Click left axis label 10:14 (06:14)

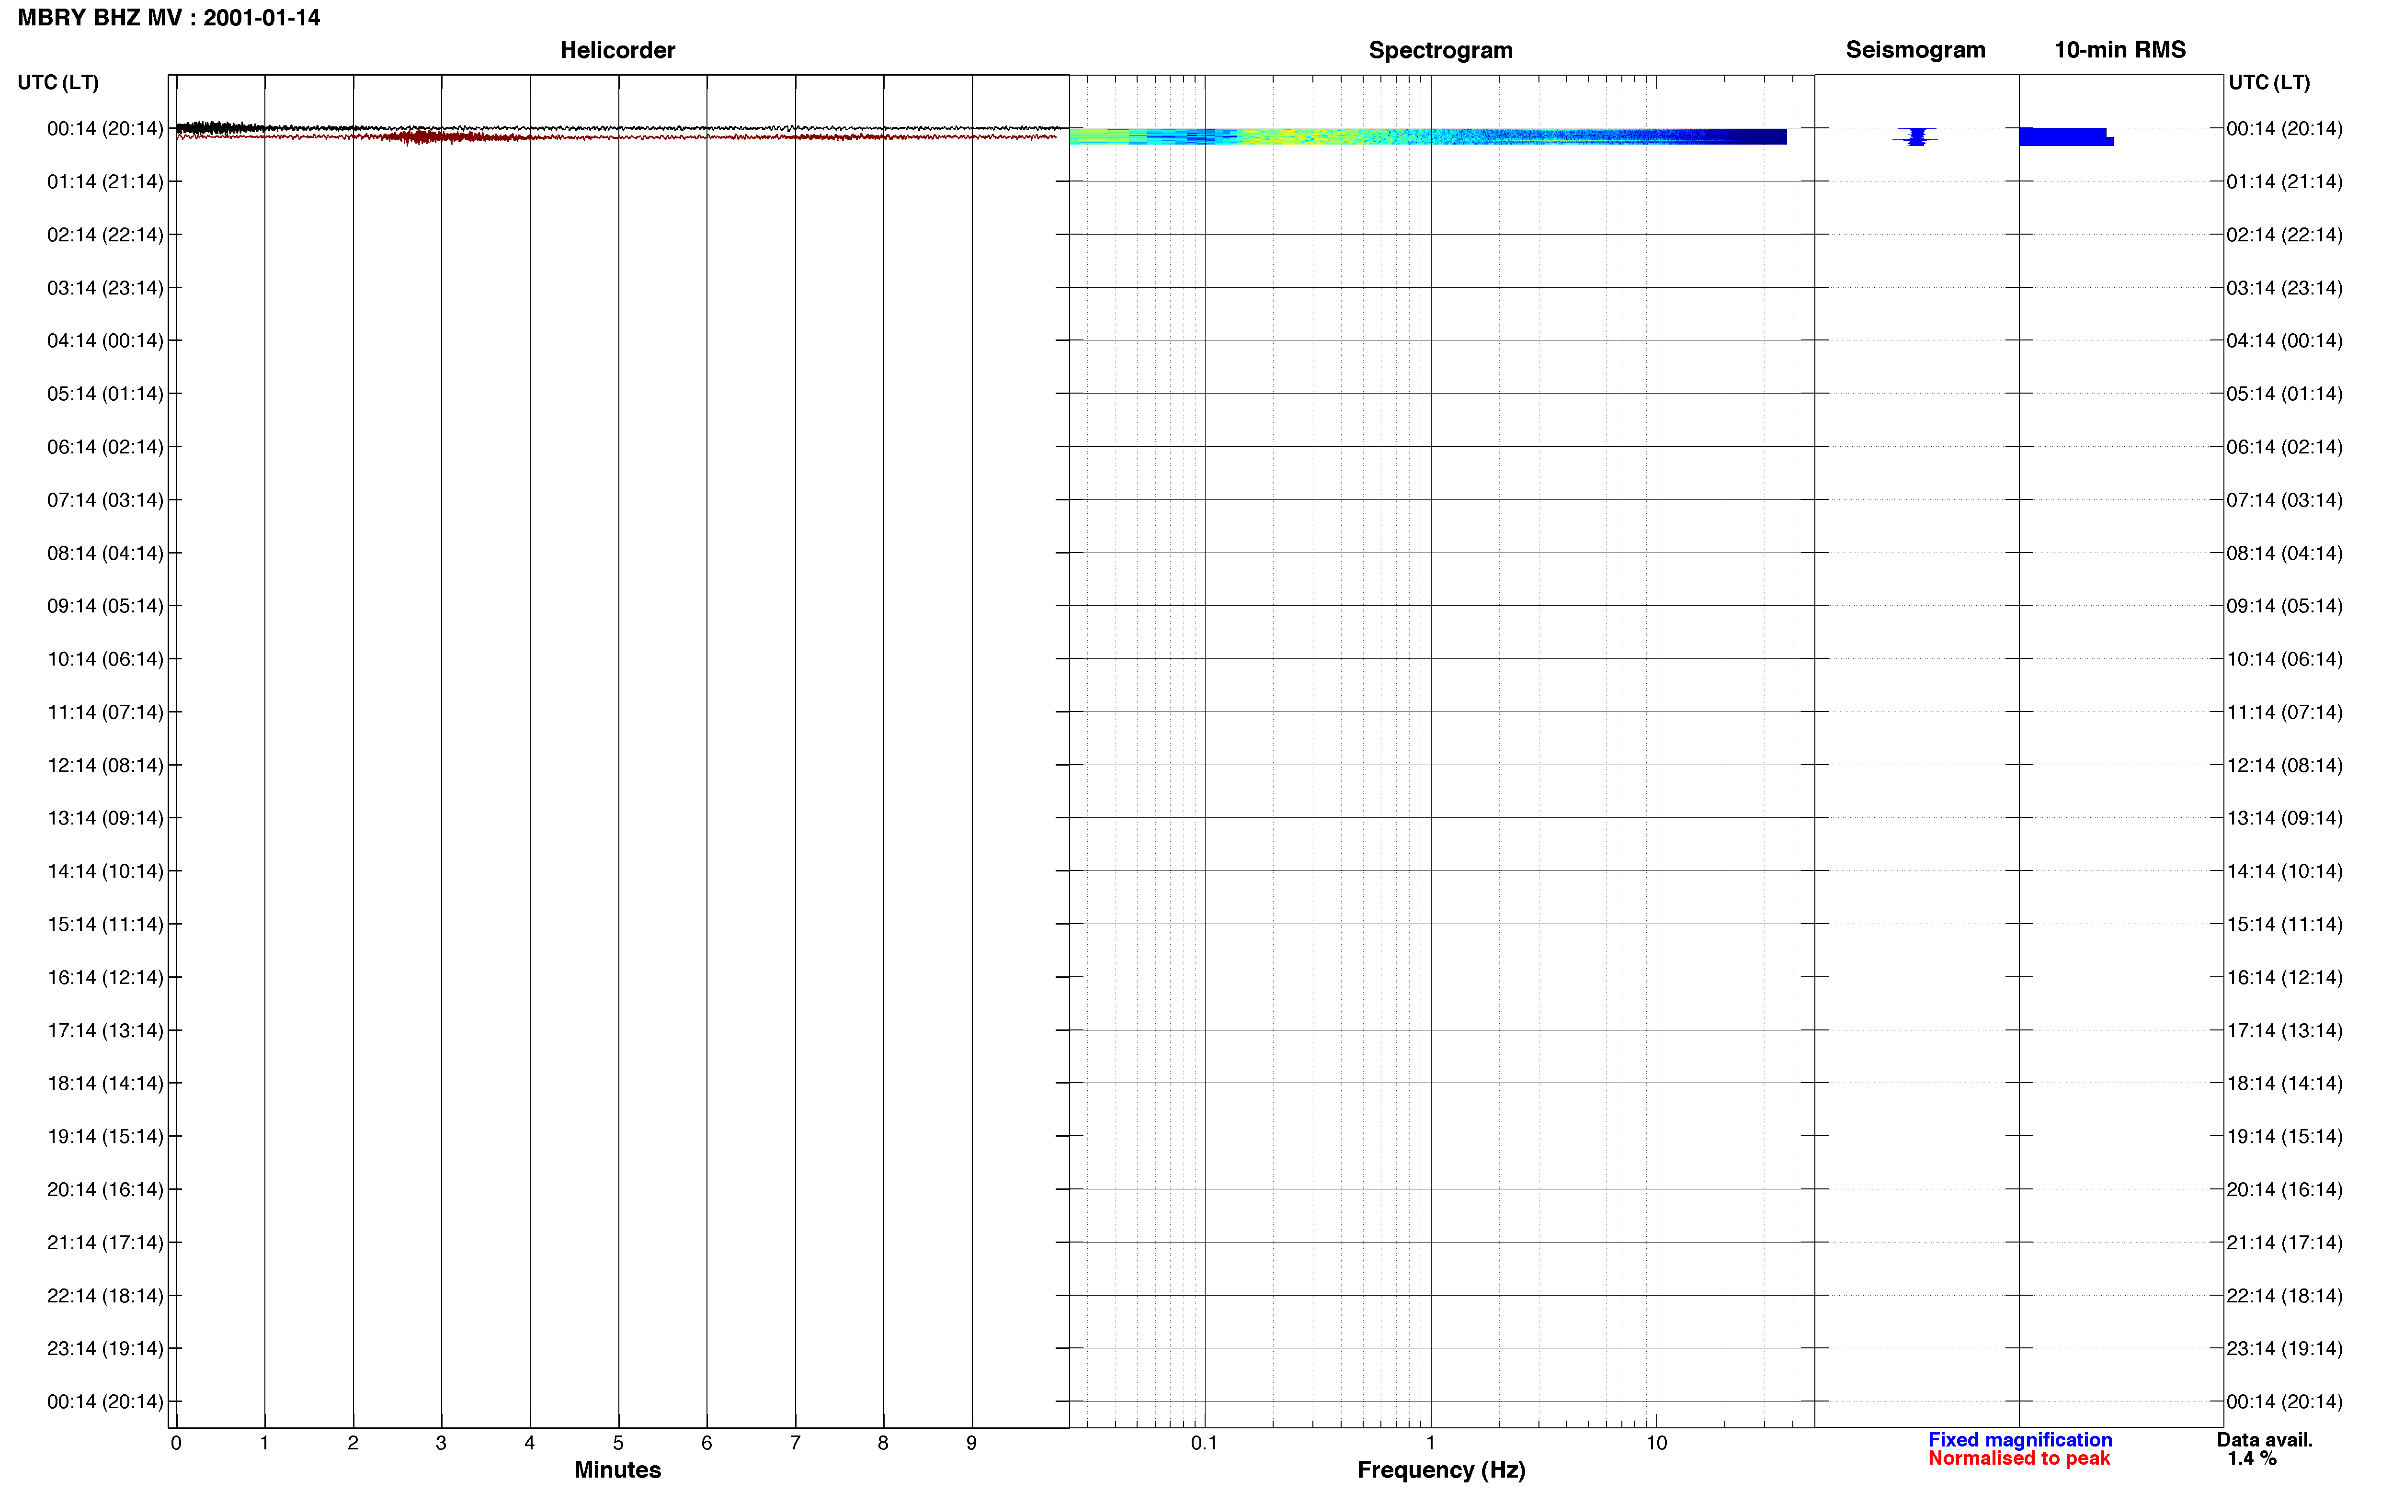tap(104, 658)
